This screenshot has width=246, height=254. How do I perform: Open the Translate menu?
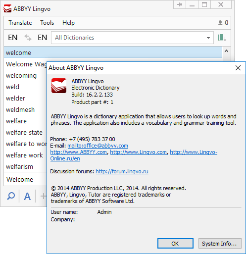tap(20, 23)
